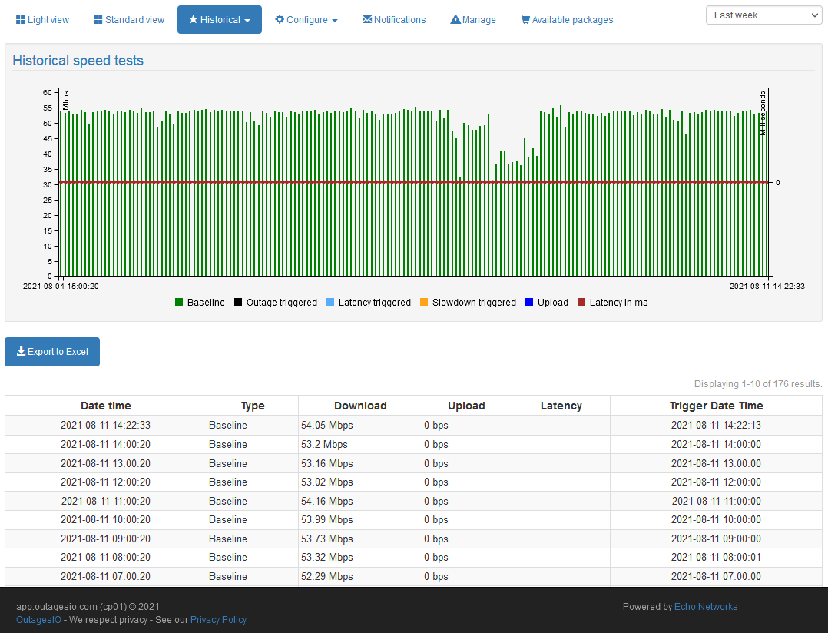The width and height of the screenshot is (828, 633).
Task: Expand the Historical dropdown caret
Action: click(x=247, y=21)
